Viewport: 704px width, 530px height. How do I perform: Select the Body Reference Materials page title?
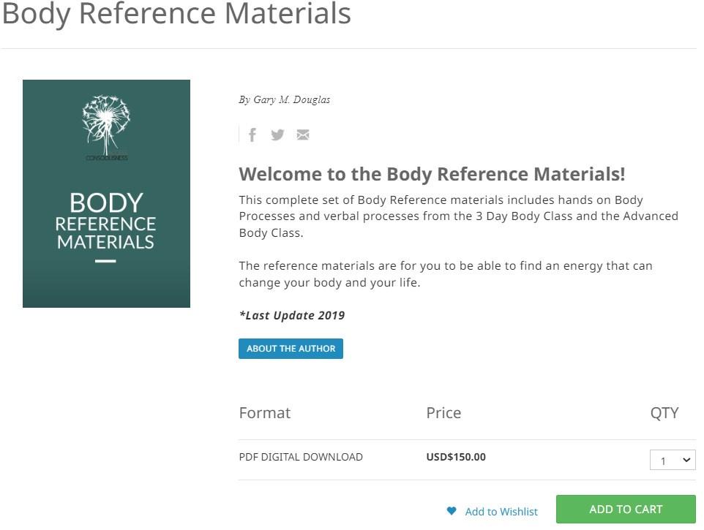[176, 13]
